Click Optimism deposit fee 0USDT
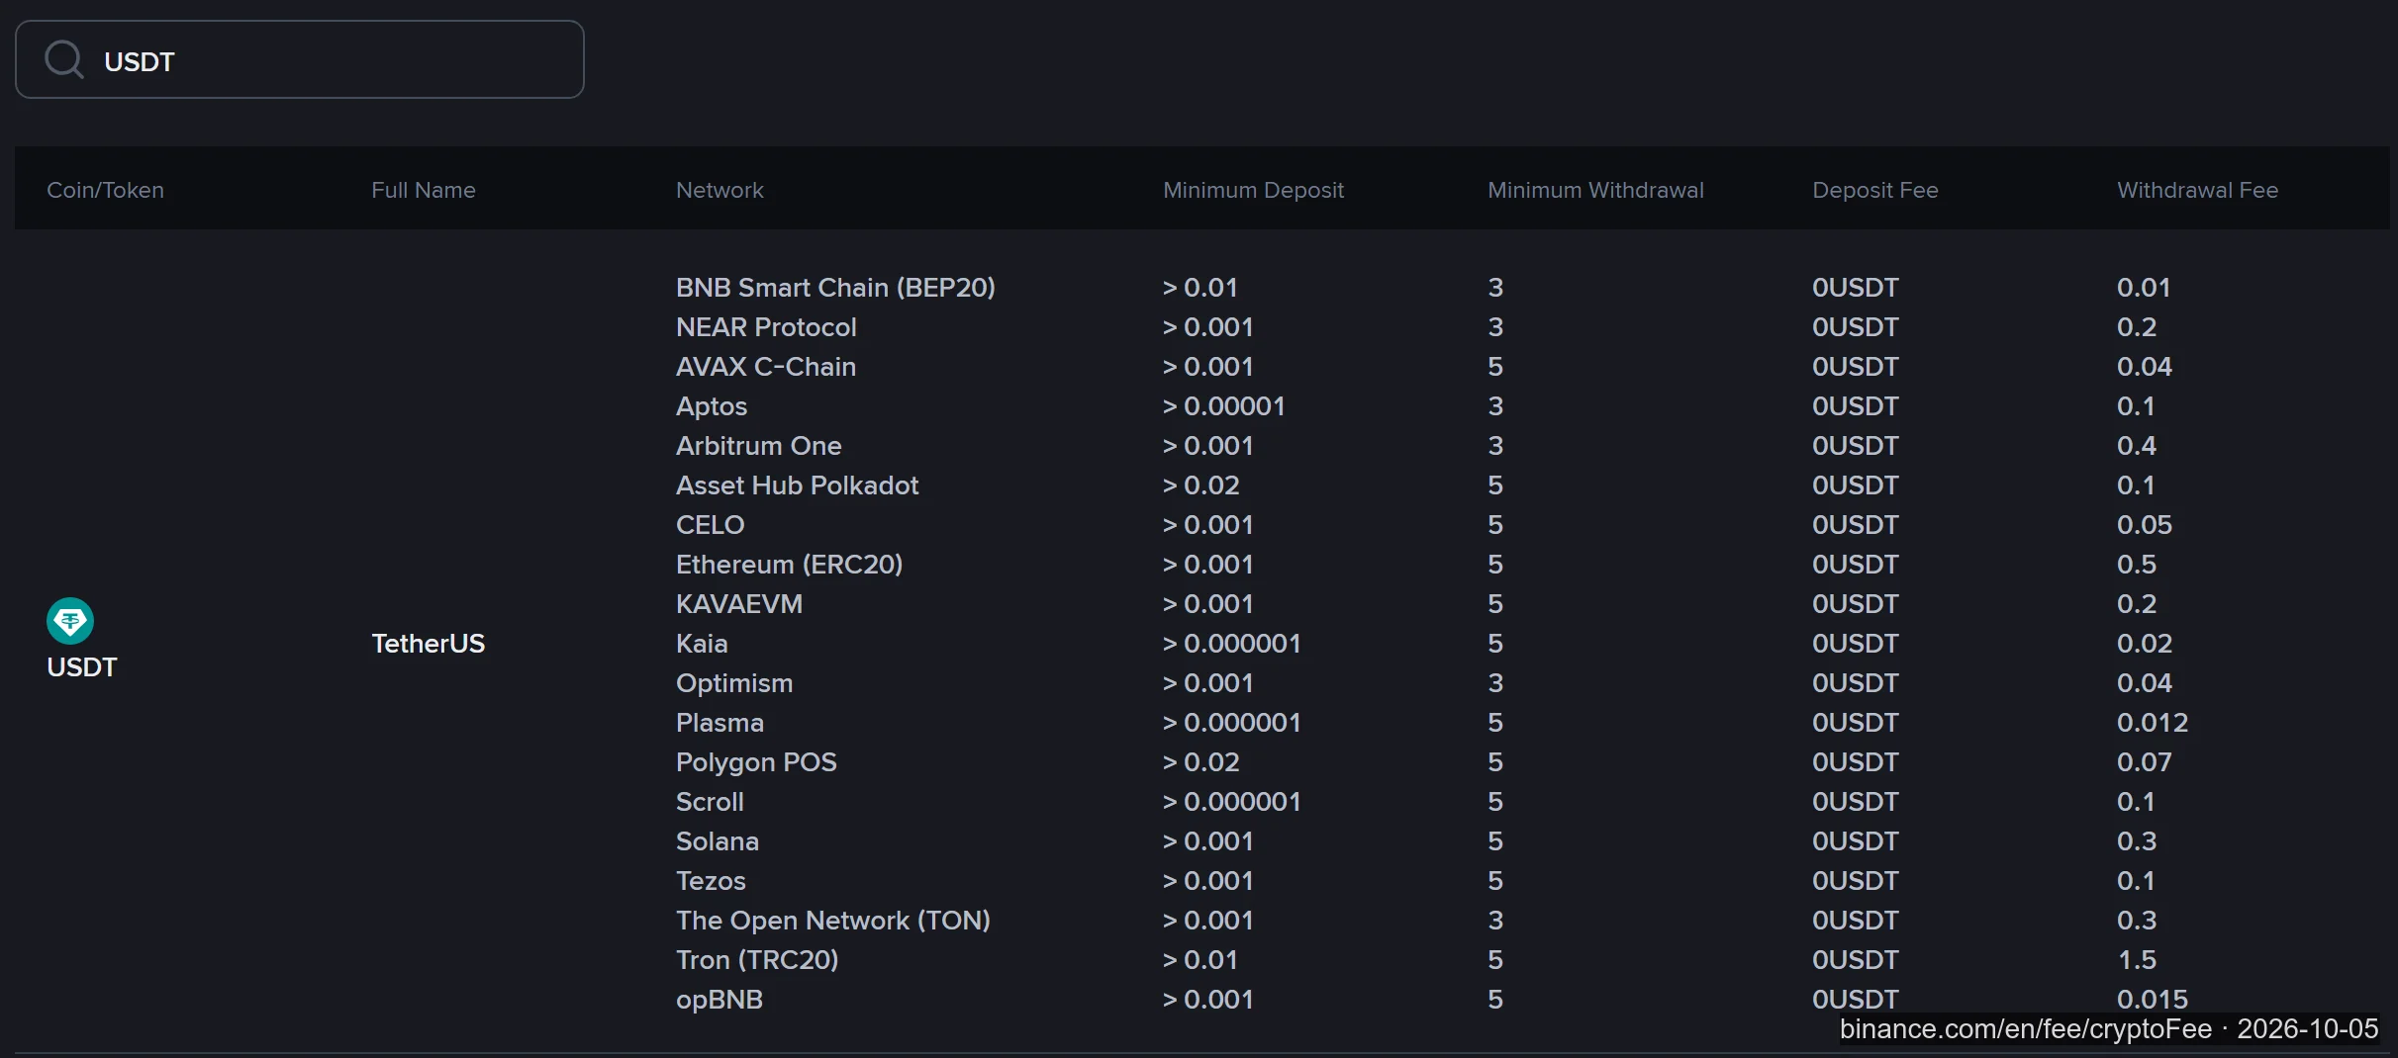The image size is (2398, 1058). click(x=1856, y=683)
